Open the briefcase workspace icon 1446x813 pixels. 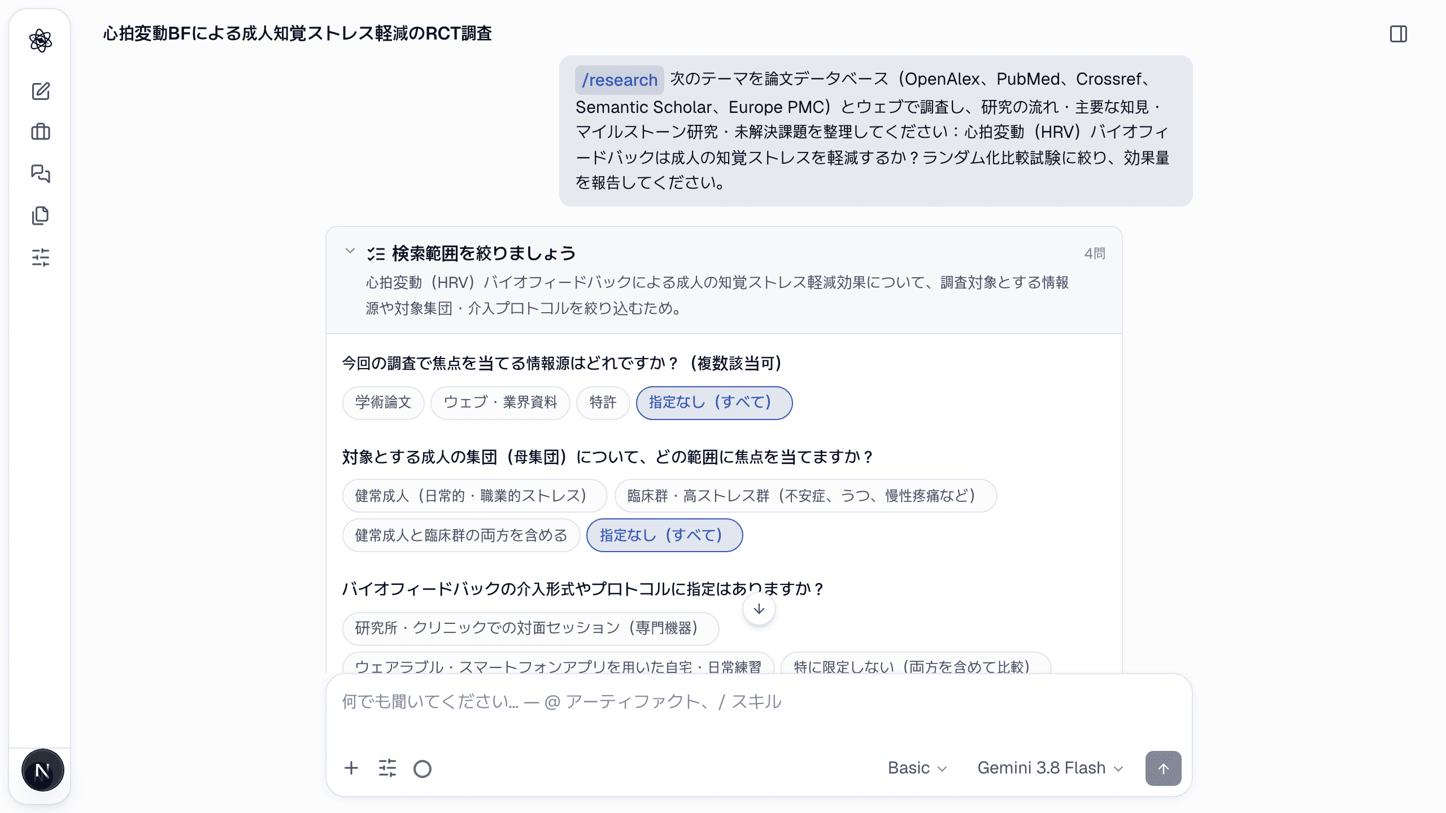41,132
